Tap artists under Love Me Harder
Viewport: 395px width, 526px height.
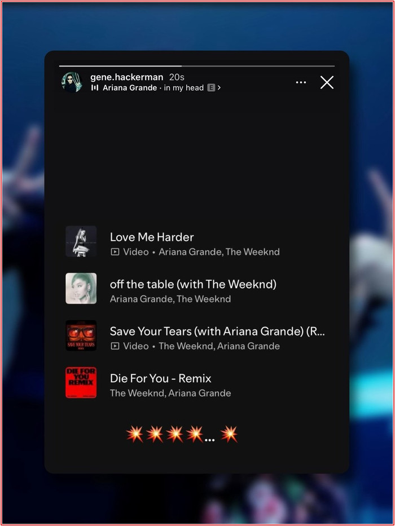point(219,252)
